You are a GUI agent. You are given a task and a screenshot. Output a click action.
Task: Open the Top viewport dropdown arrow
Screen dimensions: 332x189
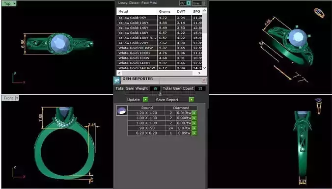click(x=14, y=3)
